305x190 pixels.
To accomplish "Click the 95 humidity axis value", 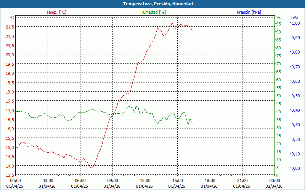I will (x=279, y=24).
